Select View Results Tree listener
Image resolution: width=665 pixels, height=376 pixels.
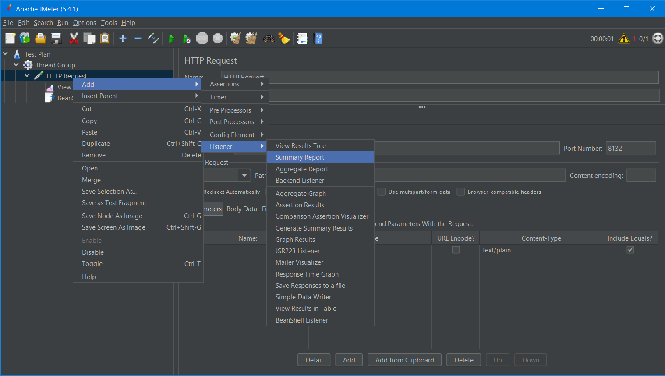tap(320, 146)
